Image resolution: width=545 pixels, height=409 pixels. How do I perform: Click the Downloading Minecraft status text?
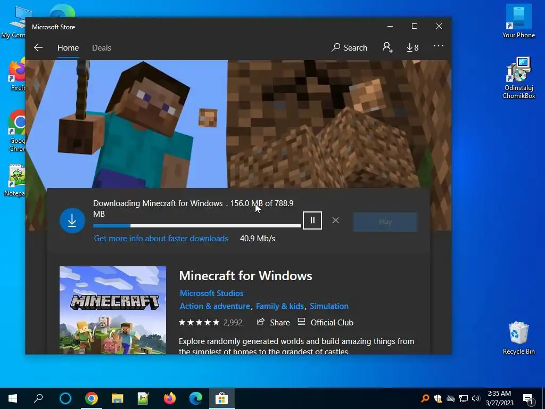click(x=193, y=208)
